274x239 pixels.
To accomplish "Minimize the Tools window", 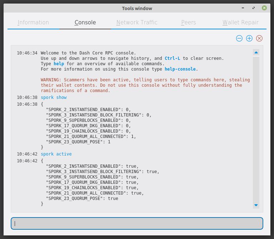I will pyautogui.click(x=244, y=8).
